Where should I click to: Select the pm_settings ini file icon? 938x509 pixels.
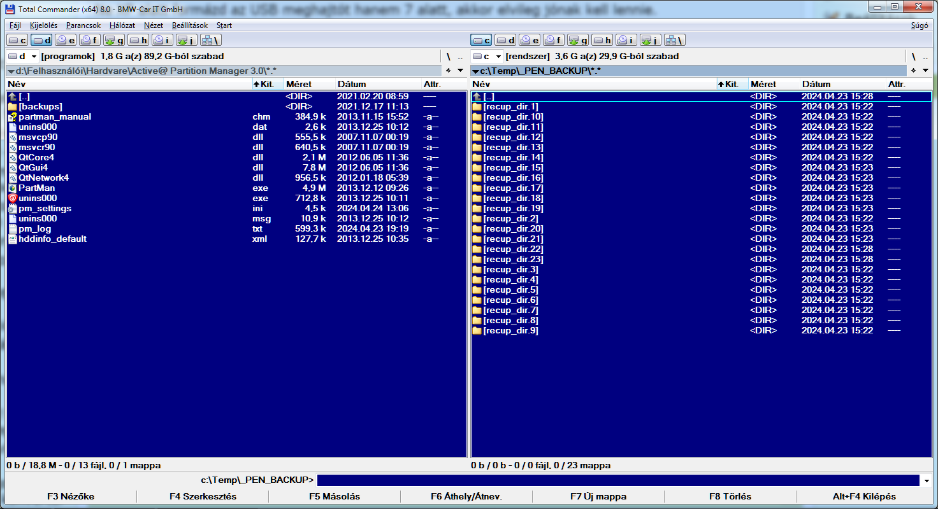13,208
